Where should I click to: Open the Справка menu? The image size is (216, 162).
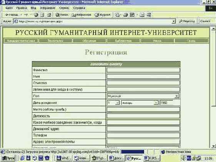(79, 8)
